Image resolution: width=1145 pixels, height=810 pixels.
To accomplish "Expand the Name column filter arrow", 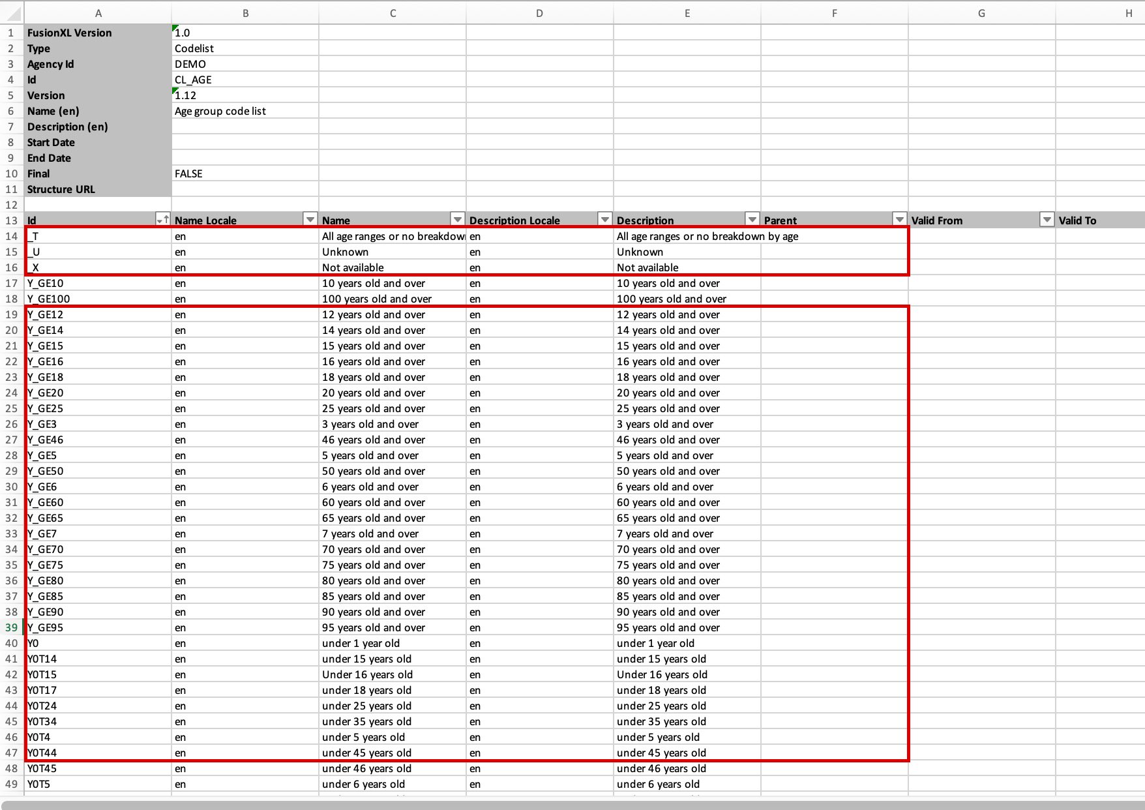I will click(x=458, y=220).
